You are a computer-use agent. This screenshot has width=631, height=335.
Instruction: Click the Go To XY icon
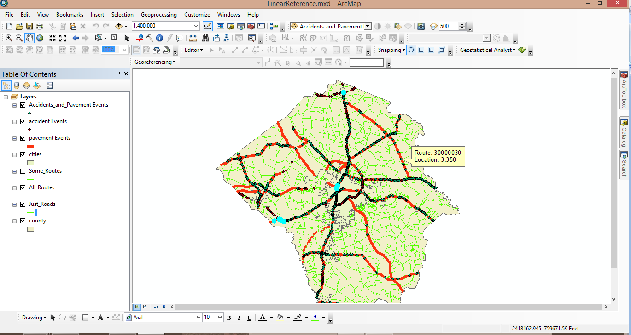[x=226, y=38]
